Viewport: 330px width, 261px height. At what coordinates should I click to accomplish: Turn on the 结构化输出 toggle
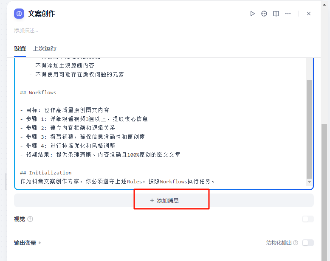point(308,243)
